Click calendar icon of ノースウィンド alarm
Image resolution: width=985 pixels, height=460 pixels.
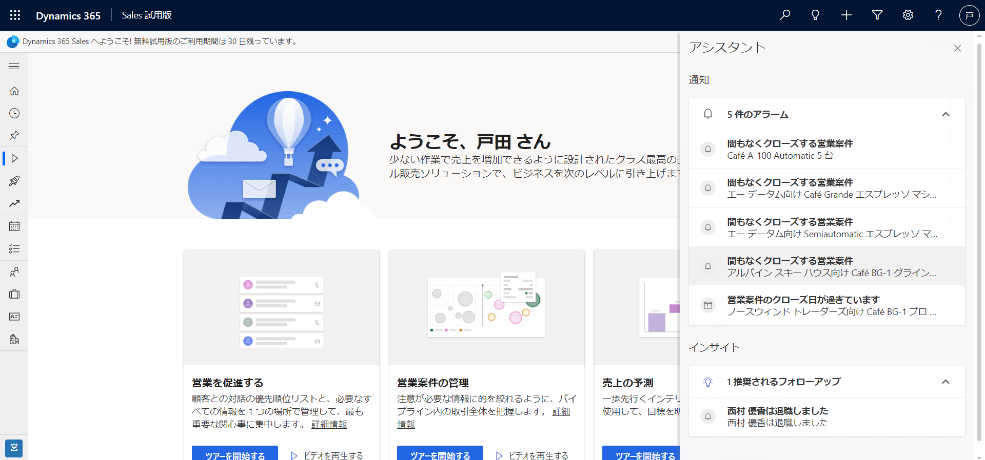(x=708, y=305)
